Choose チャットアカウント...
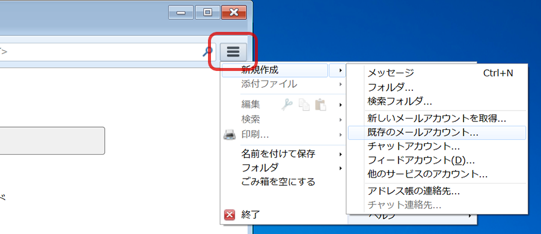 coord(437,146)
